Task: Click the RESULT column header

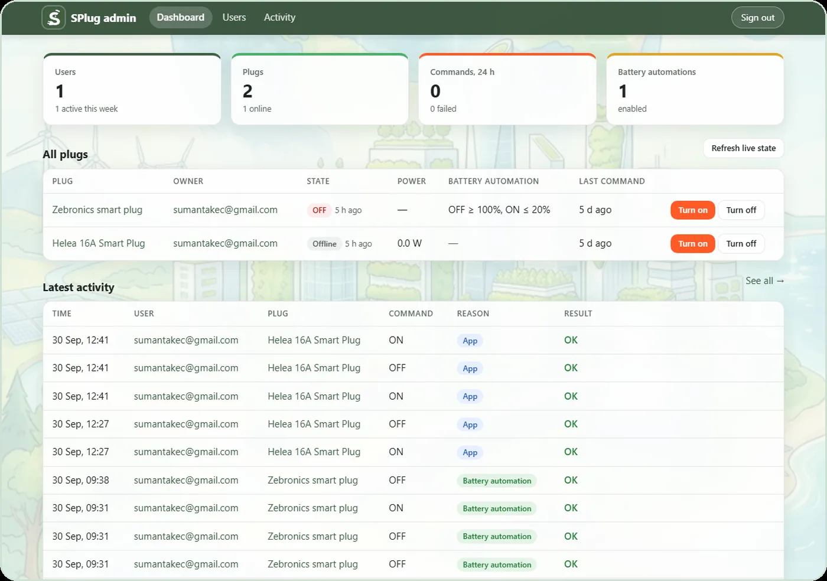Action: click(578, 314)
